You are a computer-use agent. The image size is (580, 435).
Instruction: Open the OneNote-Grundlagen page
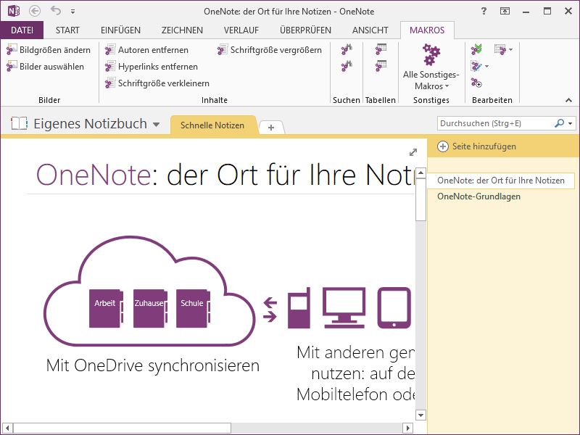[x=478, y=196]
